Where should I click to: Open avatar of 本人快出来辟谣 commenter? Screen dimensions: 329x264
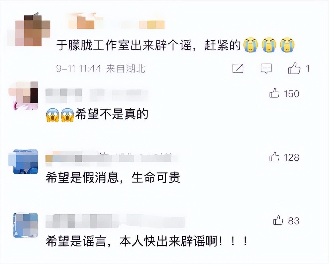[x=25, y=225]
